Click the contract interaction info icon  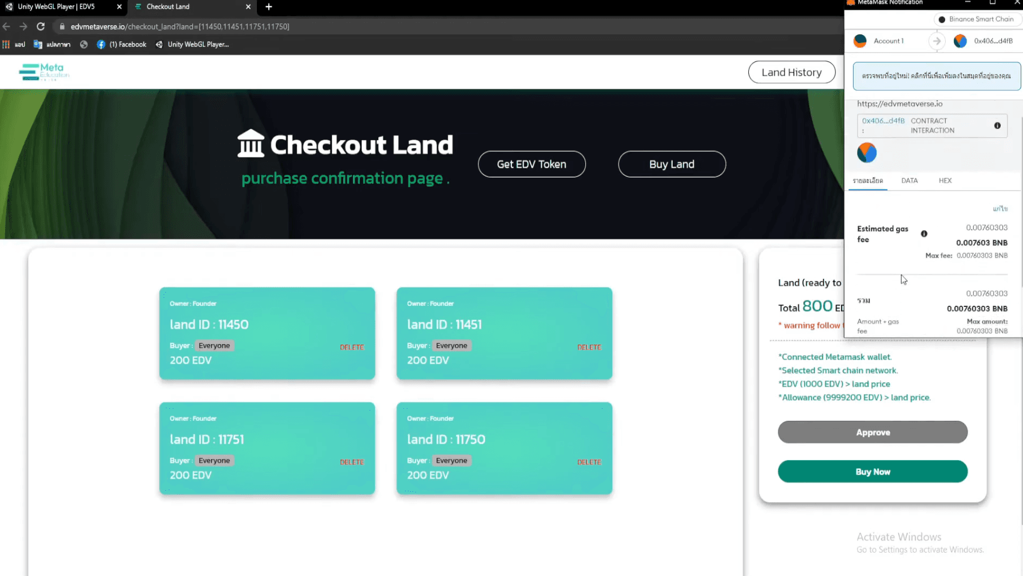pyautogui.click(x=997, y=125)
